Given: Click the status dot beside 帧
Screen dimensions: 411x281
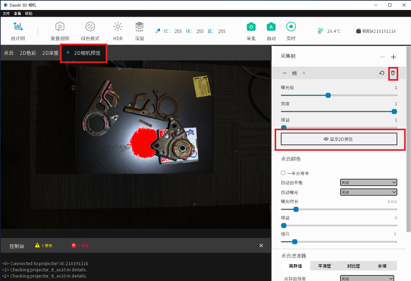Looking at the screenshot, I should pyautogui.click(x=304, y=73).
